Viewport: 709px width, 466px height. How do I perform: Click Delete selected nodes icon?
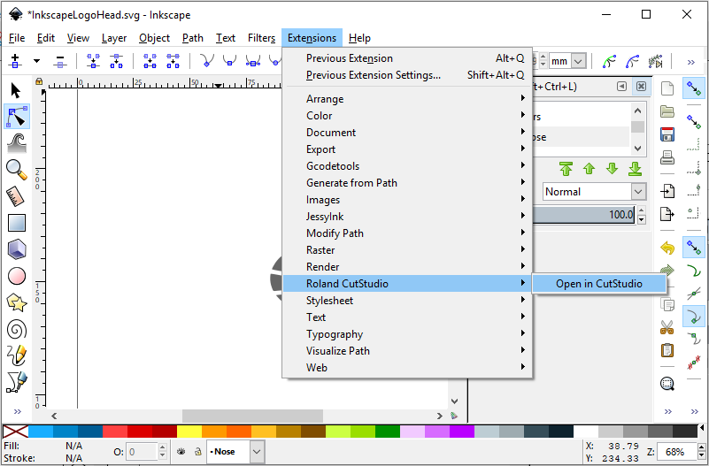point(59,61)
